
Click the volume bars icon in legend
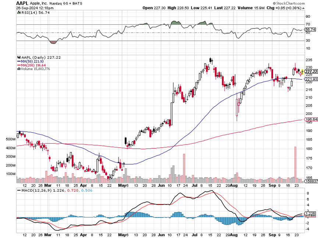point(19,69)
